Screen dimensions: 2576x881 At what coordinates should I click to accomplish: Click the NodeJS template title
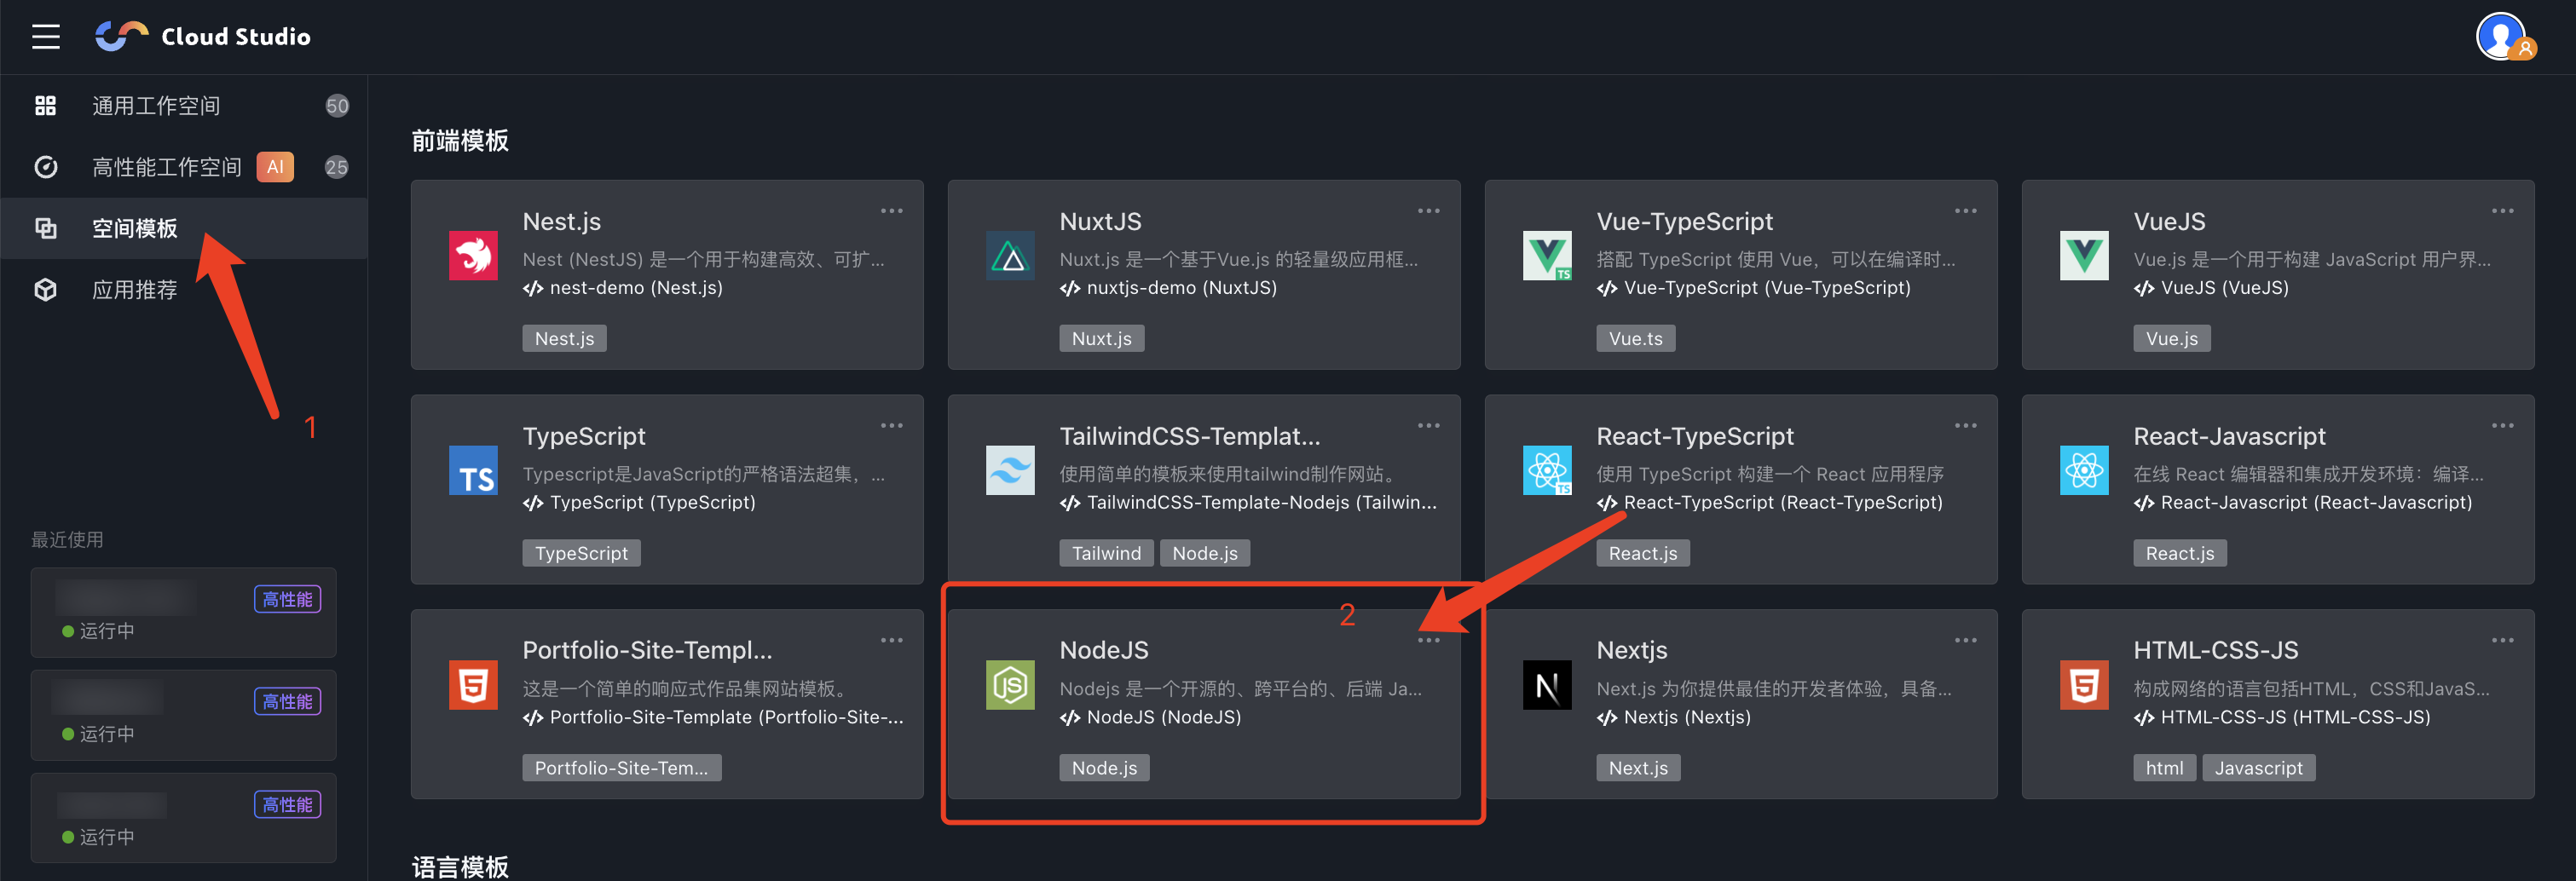point(1104,650)
